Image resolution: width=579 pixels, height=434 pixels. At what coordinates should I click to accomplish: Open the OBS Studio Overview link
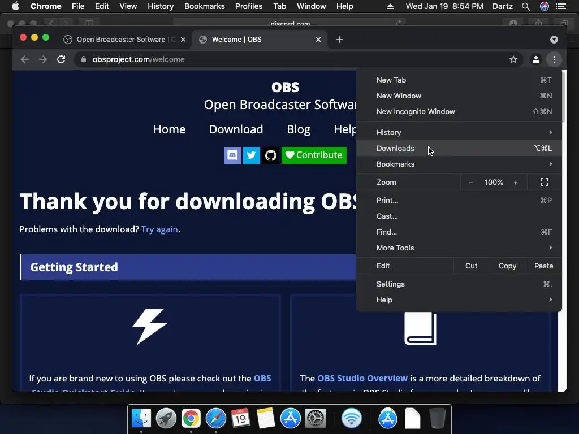click(x=362, y=378)
